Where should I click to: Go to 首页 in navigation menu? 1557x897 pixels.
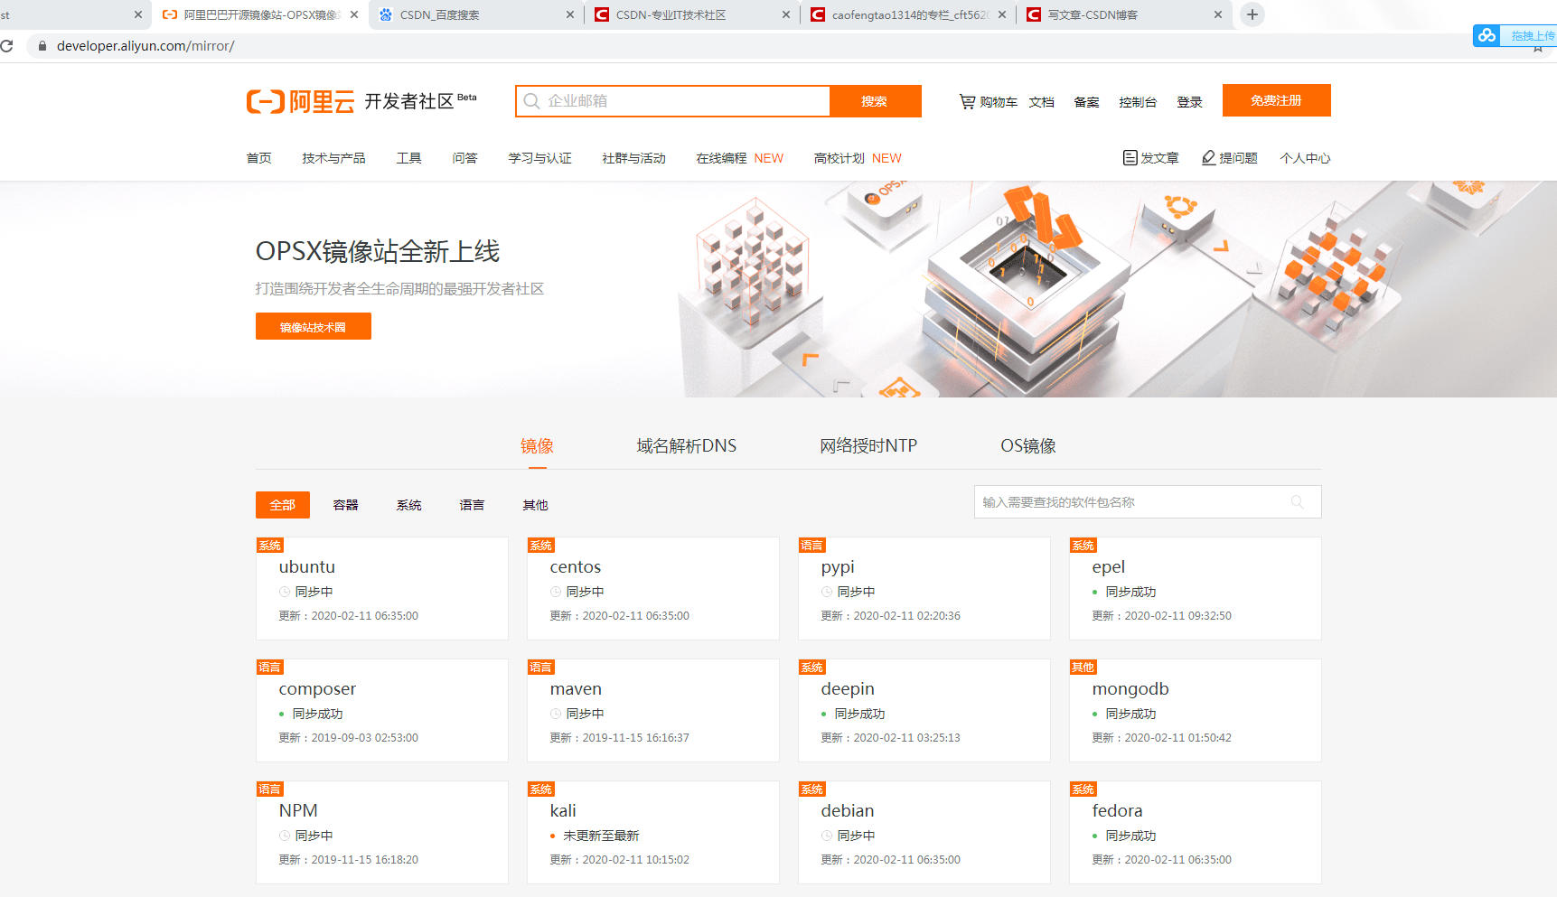[258, 158]
